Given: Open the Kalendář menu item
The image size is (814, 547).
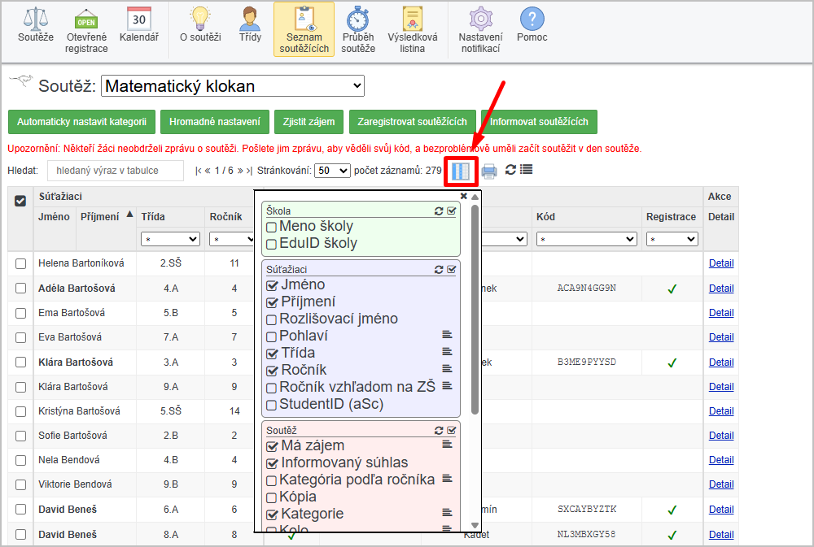Looking at the screenshot, I should point(139,24).
